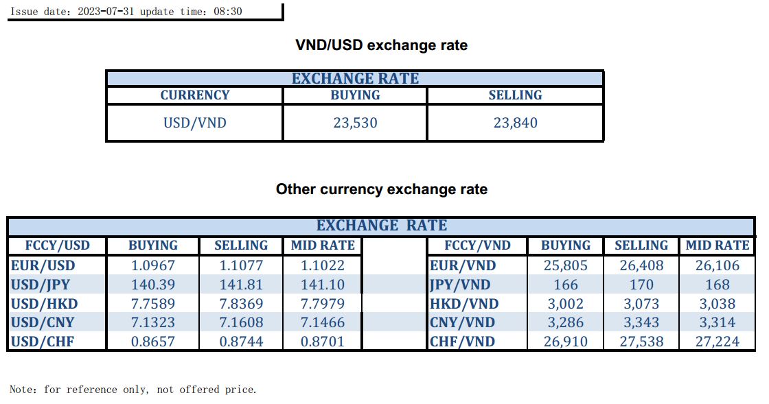The width and height of the screenshot is (769, 404).
Task: Click the FCCY/USD column header
Action: [x=57, y=246]
